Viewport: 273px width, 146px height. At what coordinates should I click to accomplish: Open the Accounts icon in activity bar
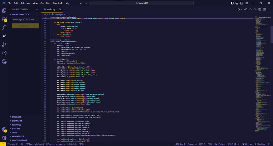tap(4, 130)
